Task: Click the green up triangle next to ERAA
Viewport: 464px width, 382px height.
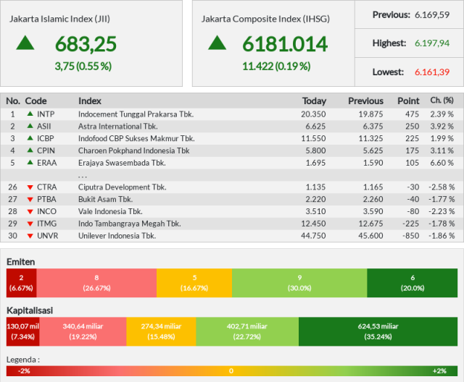Action: pyautogui.click(x=30, y=162)
